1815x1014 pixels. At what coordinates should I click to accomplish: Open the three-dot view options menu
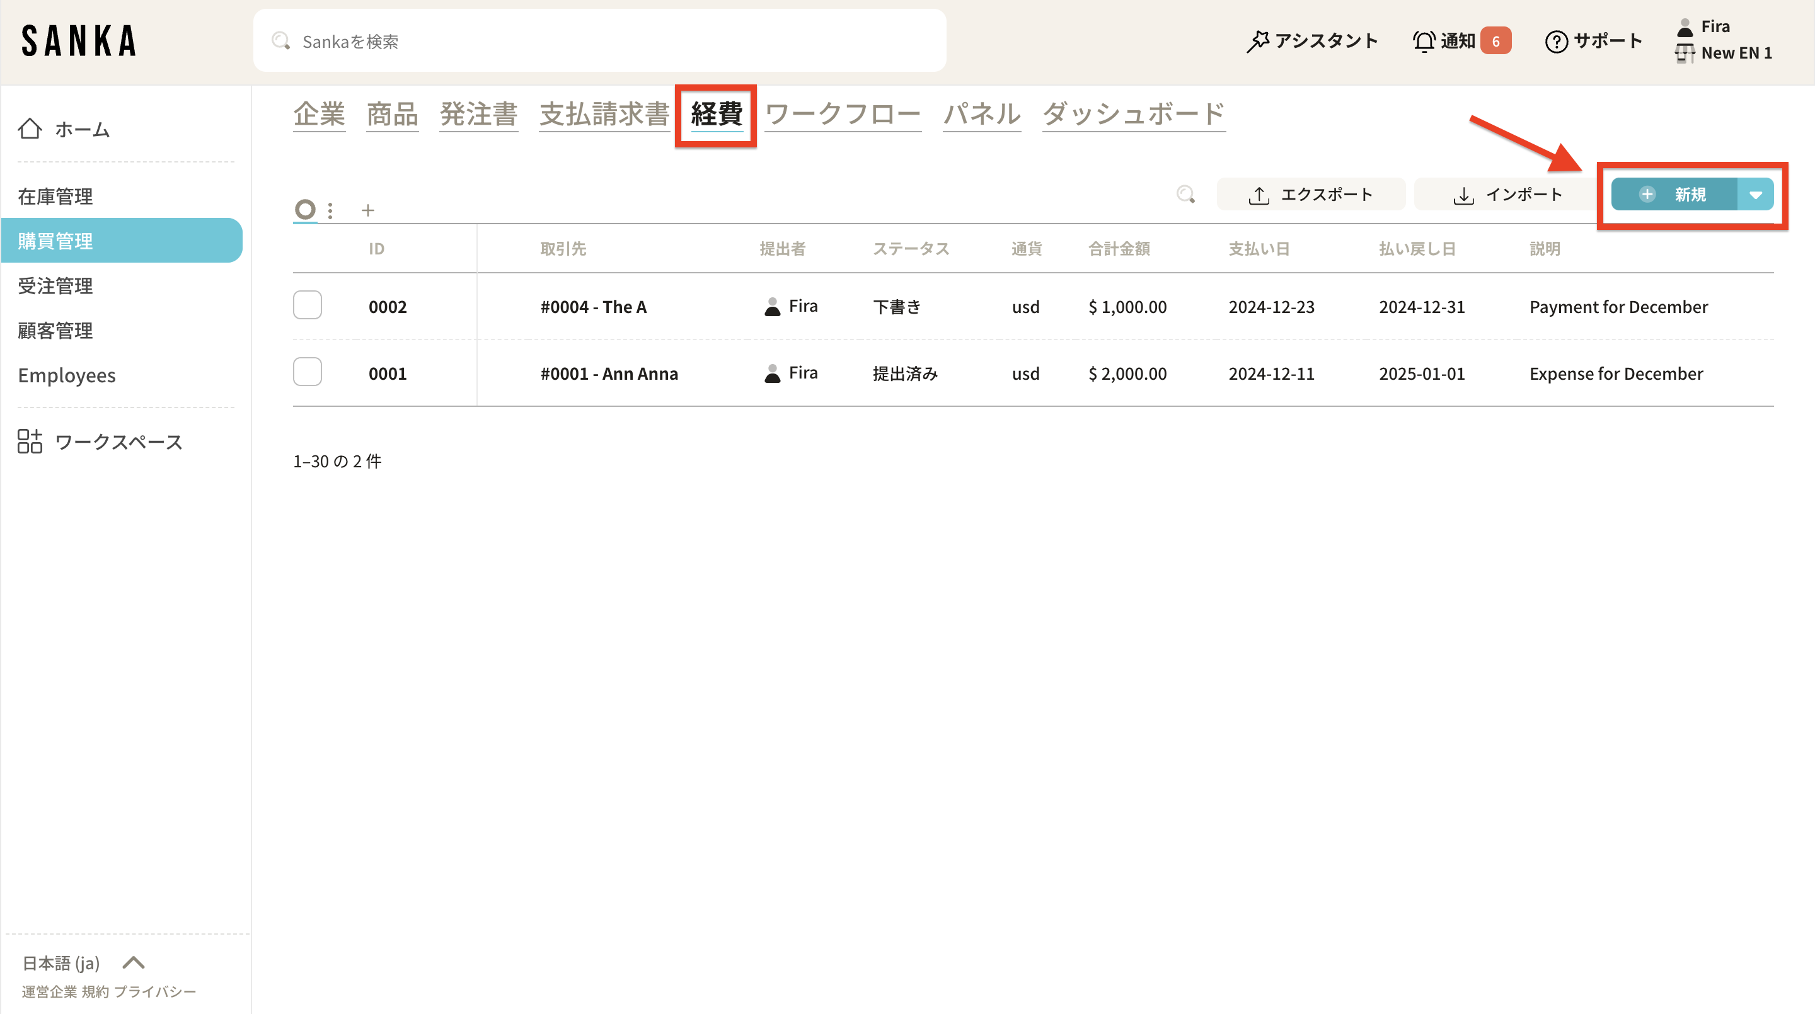click(330, 210)
